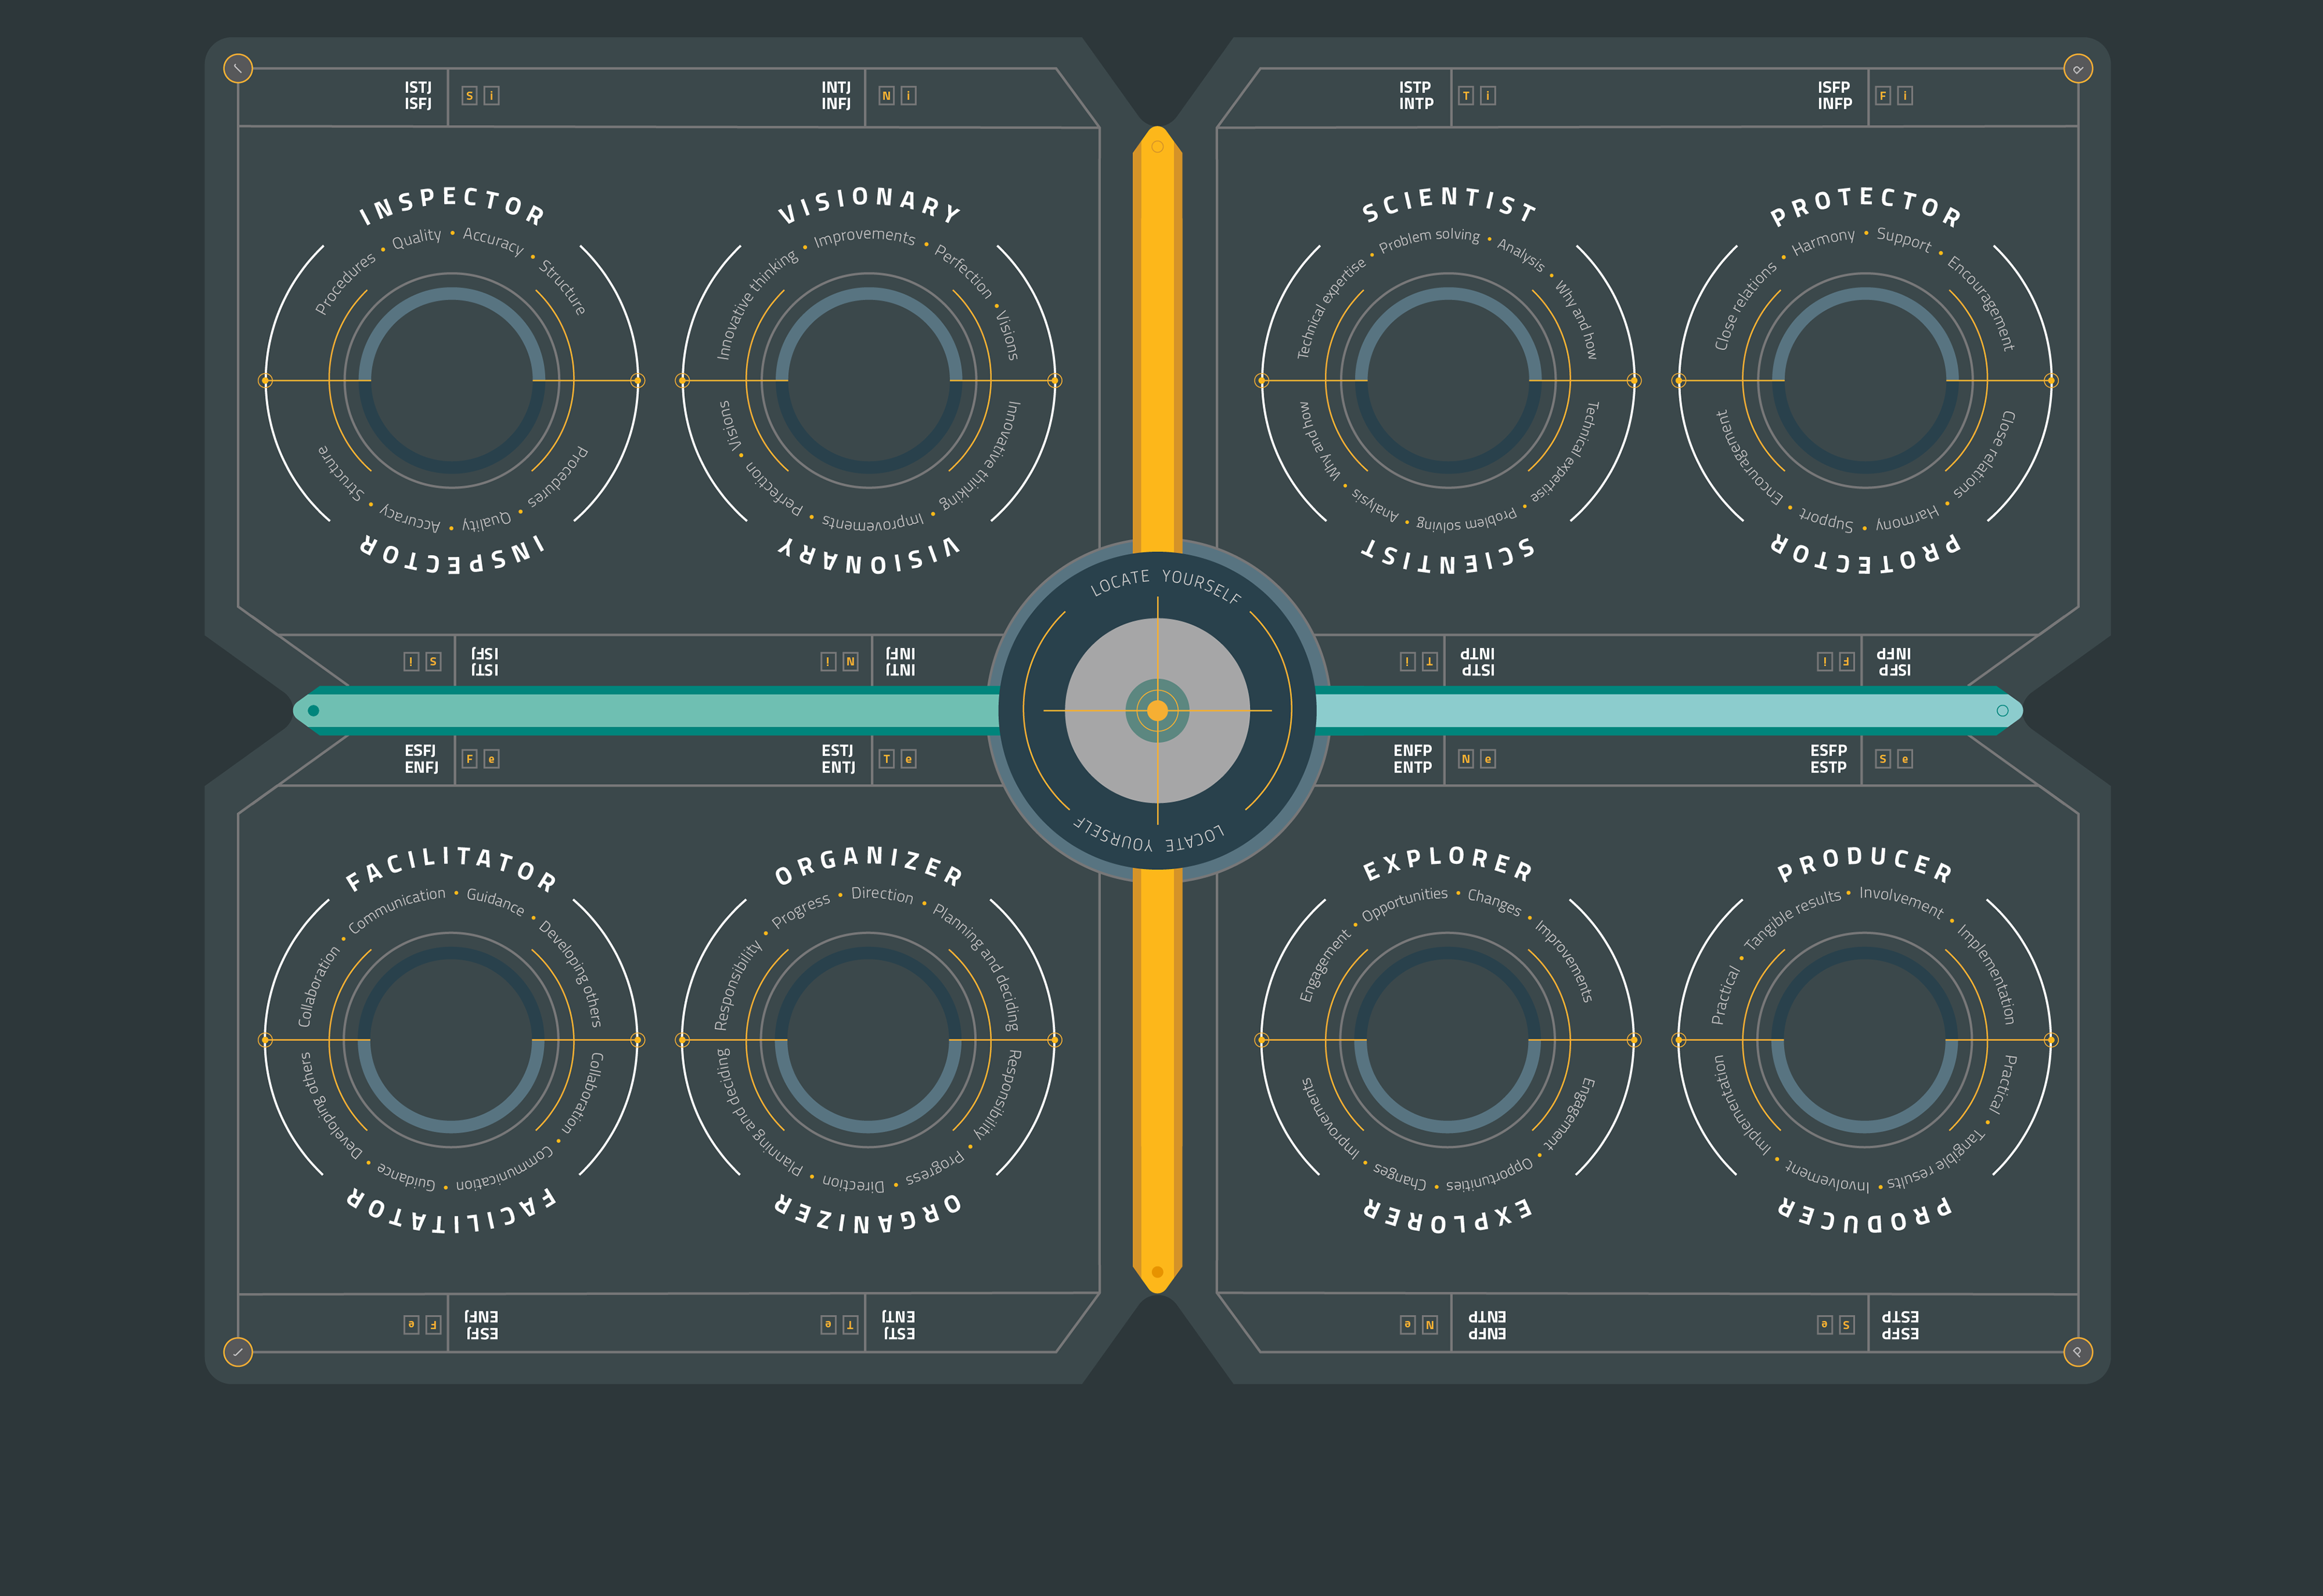This screenshot has width=2323, height=1596.
Task: Click the dot at the teal bar's left end
Action: pos(313,711)
